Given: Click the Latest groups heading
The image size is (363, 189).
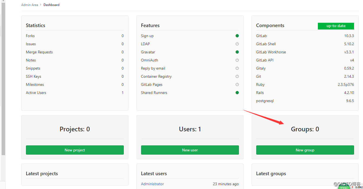Looking at the screenshot, I should point(271,174).
